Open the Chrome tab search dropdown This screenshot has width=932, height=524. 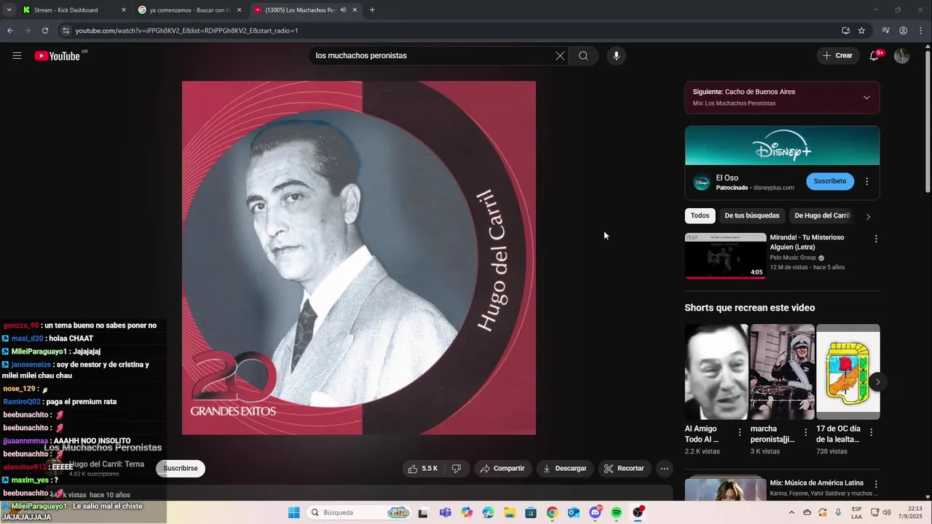point(9,10)
